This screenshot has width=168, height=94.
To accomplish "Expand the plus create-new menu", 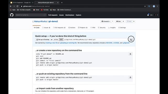I will [x=151, y=15].
